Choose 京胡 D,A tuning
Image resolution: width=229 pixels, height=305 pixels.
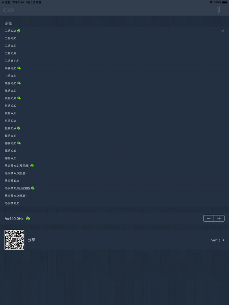point(114,121)
